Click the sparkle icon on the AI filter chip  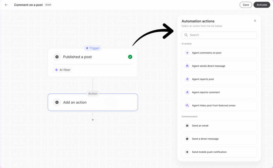pos(57,70)
